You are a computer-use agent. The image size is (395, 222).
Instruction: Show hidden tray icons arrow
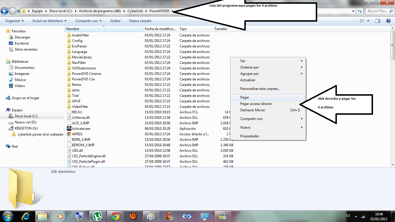tap(357, 216)
